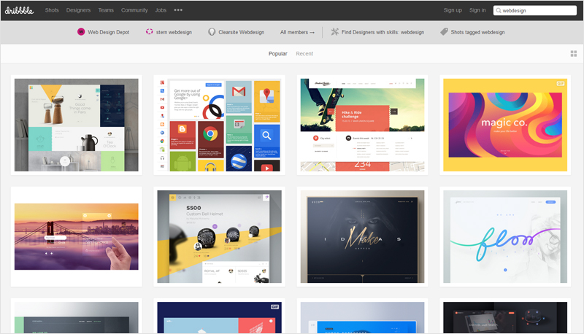Open the Jobs page
The height and width of the screenshot is (334, 584).
click(x=161, y=10)
